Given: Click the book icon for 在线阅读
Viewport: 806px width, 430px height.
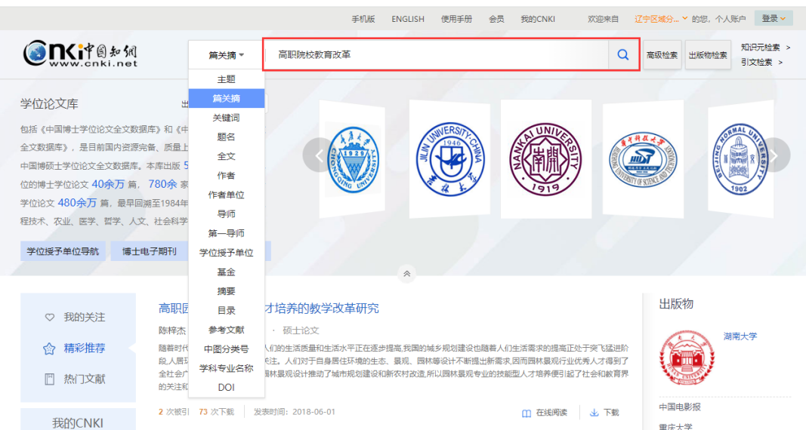Looking at the screenshot, I should point(527,413).
